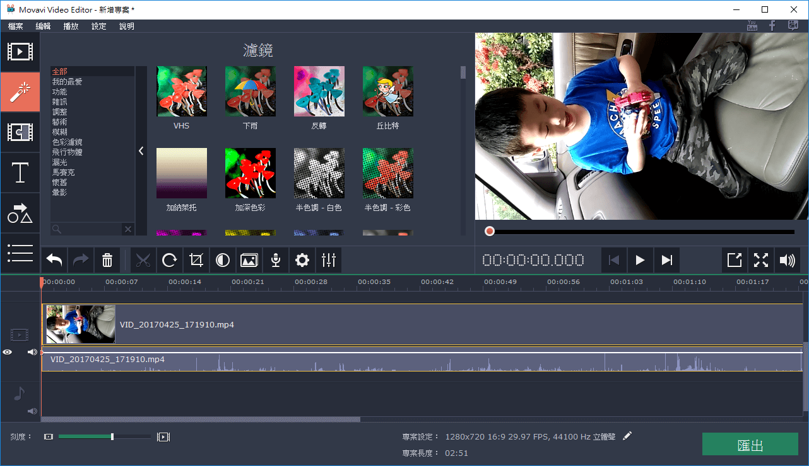Open clip properties with the gear icon

tap(302, 259)
